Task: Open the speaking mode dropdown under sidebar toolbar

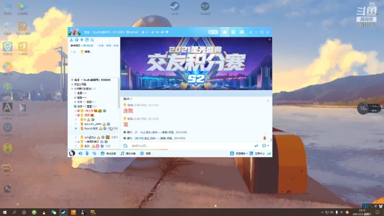Action: 77,46
